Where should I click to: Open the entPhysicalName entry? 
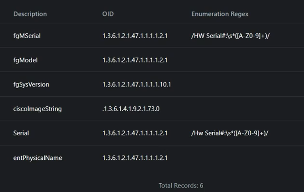pyautogui.click(x=38, y=158)
